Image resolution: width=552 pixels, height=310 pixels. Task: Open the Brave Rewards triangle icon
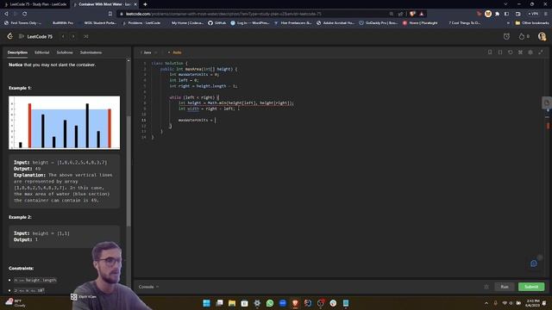point(422,14)
